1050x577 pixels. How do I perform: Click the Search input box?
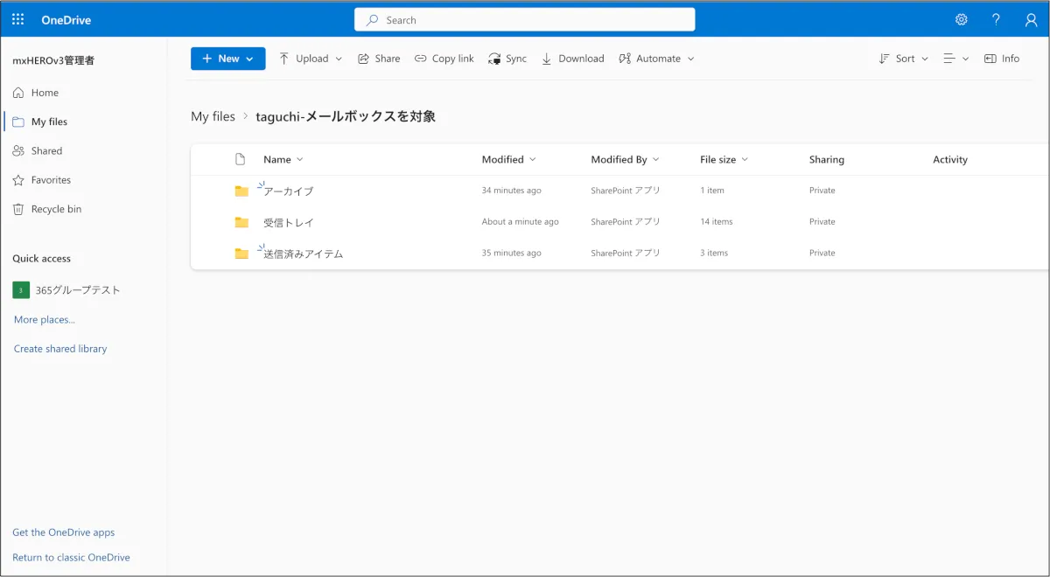tap(525, 19)
